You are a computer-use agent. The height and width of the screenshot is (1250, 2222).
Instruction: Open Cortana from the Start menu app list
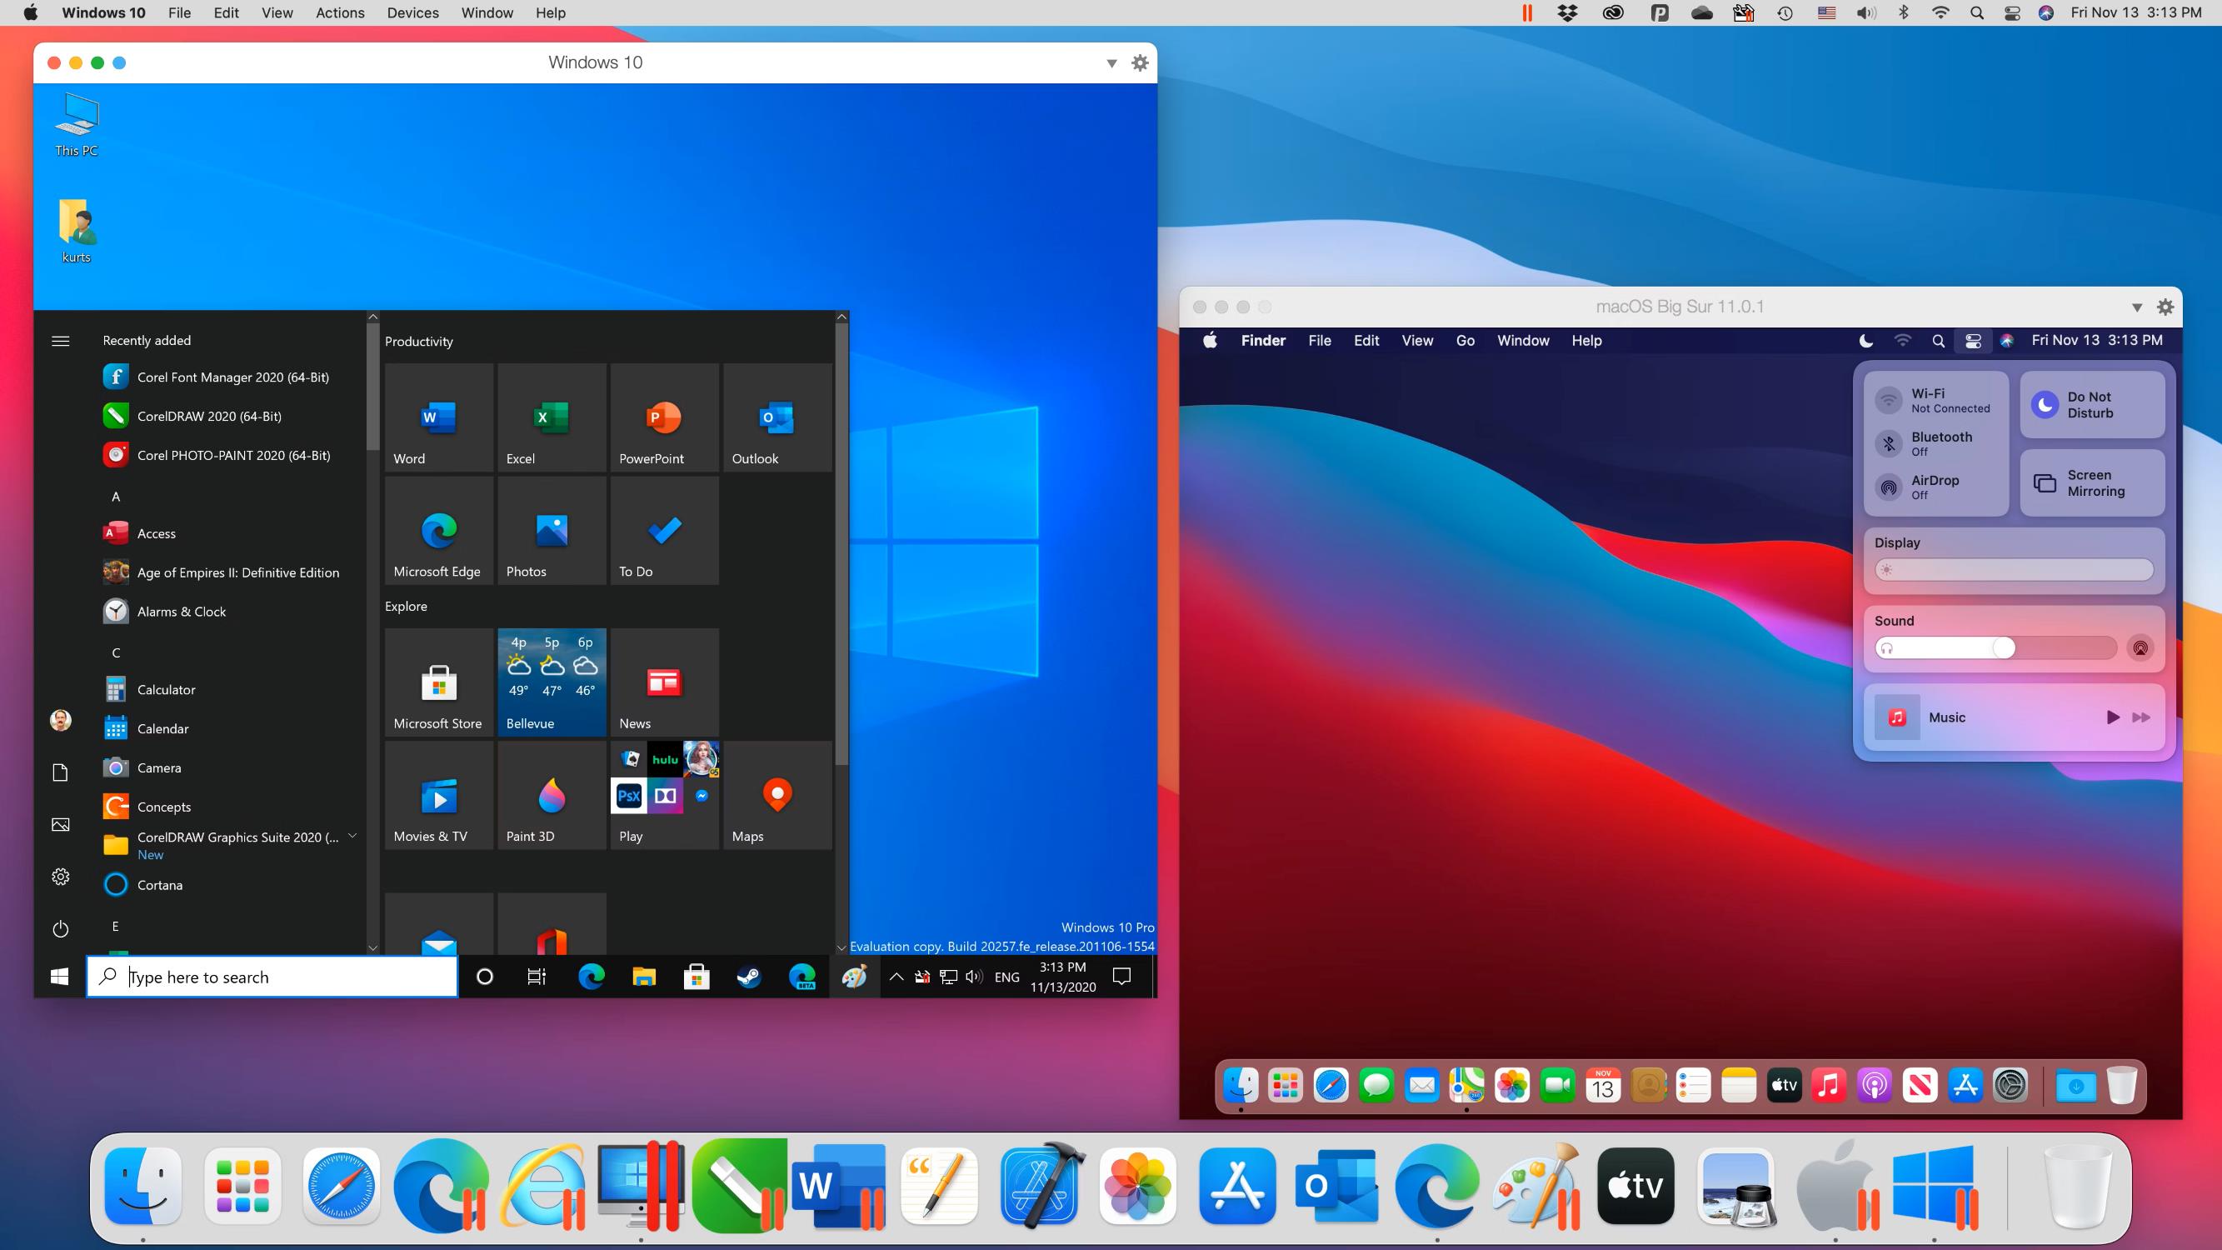(160, 884)
